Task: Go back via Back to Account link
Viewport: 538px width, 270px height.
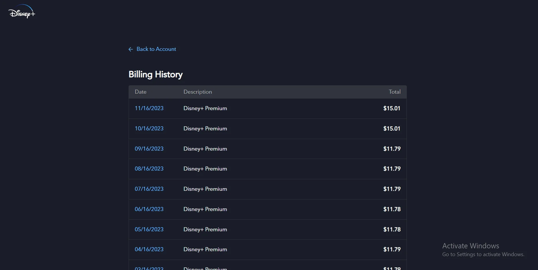Action: 156,49
